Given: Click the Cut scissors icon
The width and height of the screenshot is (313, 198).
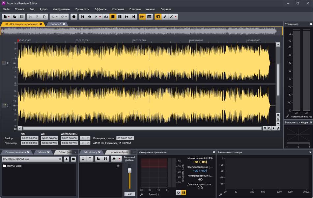Looking at the screenshot, I should click(x=30, y=17).
